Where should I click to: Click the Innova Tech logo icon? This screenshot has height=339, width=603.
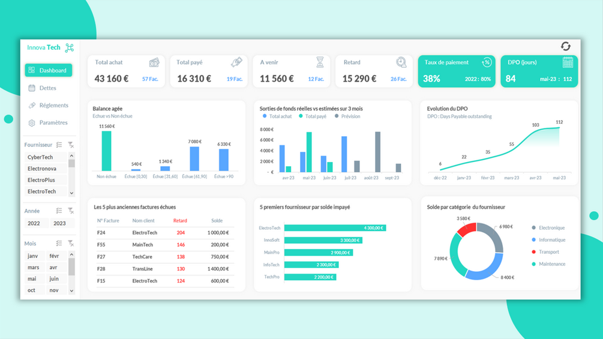(69, 47)
